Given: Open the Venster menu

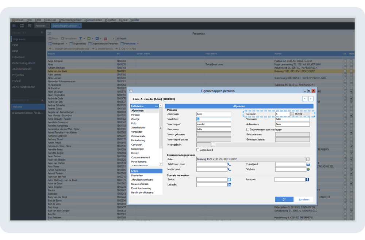Looking at the screenshot, I should (x=135, y=20).
